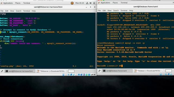Viewport: 174px width, 97px height.
Task: Click the mysqli_connect code line
Action: pos(42,32)
